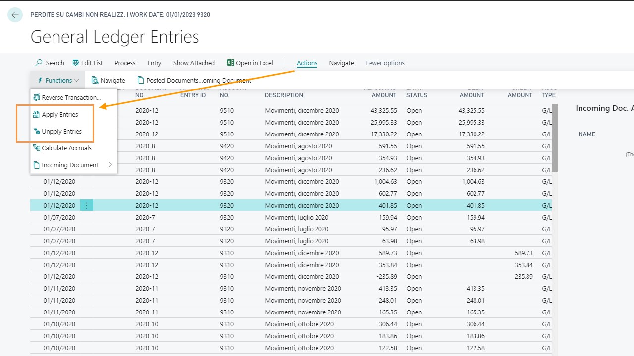Click remaining amount 122.58
634x356 pixels.
[388, 348]
